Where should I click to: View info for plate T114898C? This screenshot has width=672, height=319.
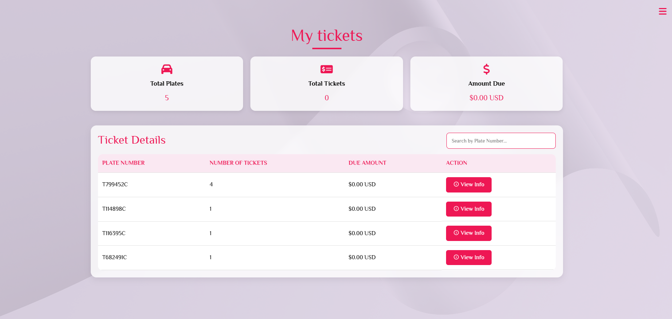click(x=469, y=209)
